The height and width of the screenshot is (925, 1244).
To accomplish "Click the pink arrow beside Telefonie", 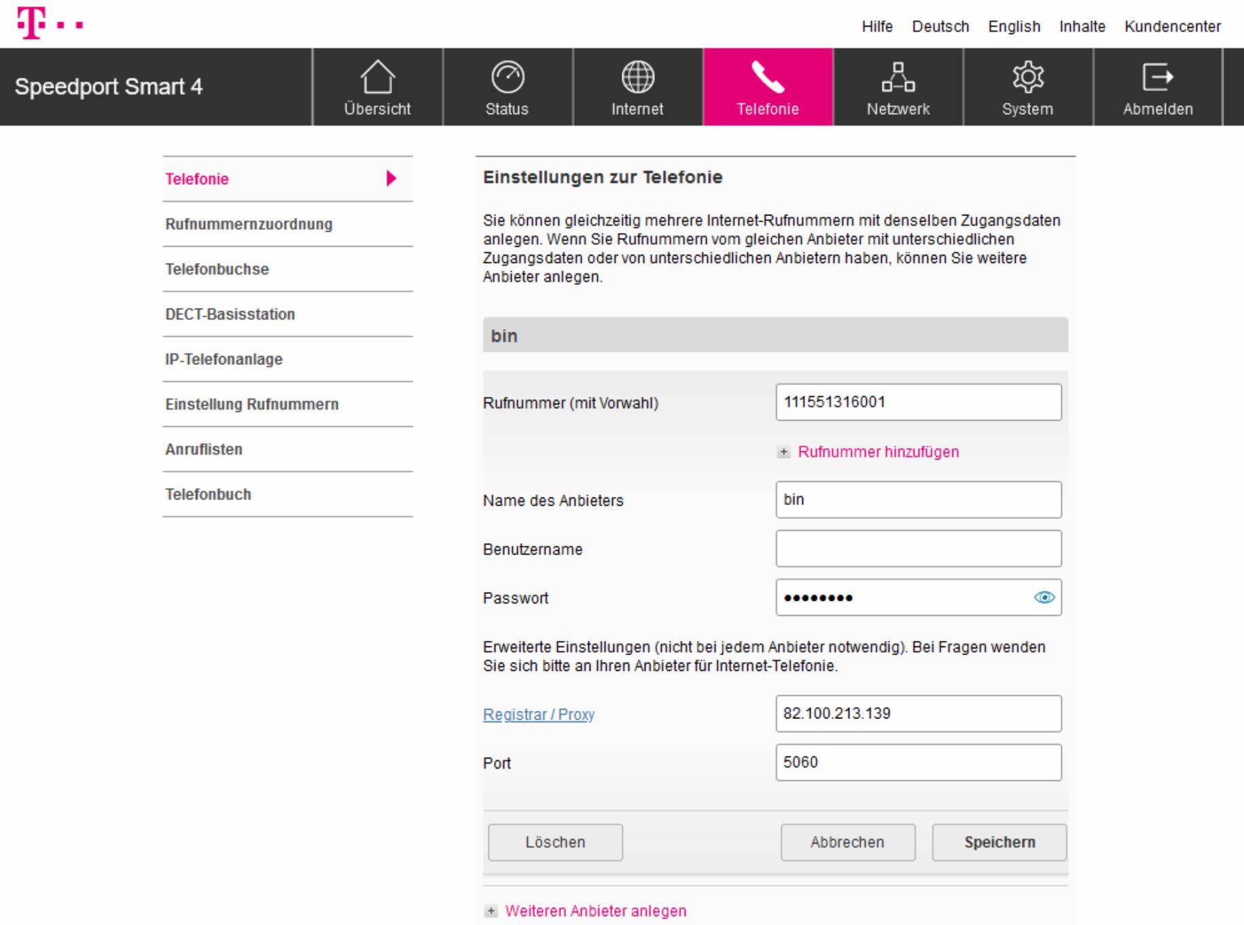I will 391,179.
